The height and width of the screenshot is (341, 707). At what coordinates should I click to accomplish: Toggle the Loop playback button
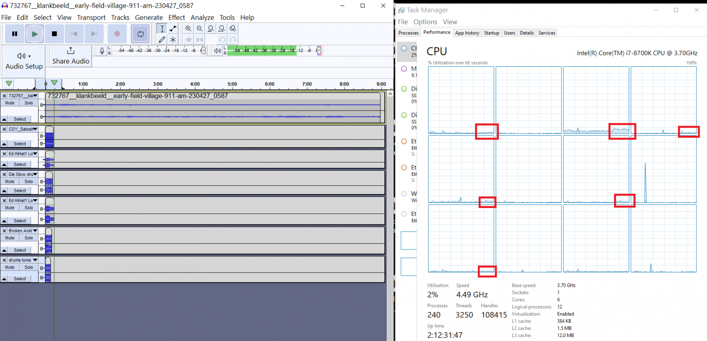[x=140, y=34]
